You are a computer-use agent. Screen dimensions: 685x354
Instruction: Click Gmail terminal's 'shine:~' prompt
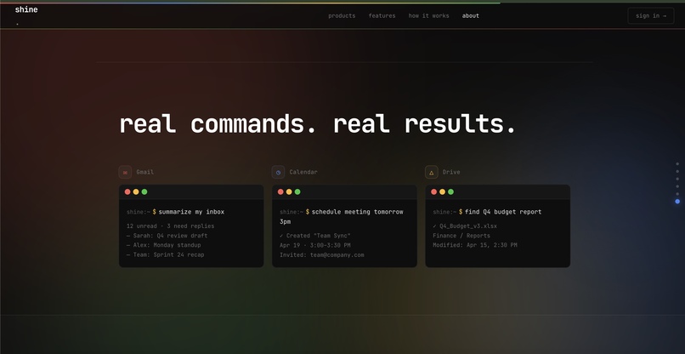[139, 212]
